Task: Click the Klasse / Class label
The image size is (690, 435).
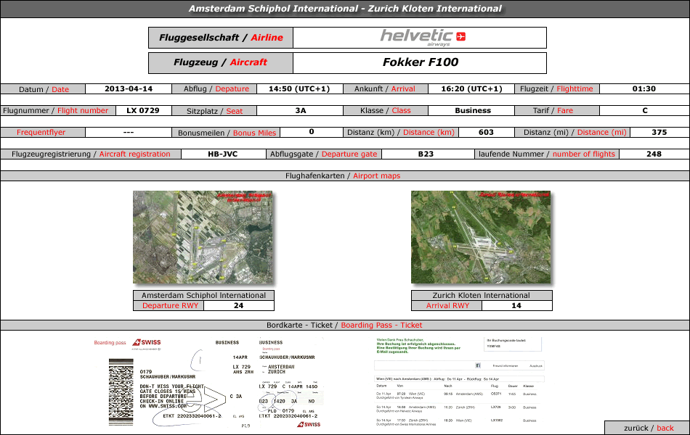Action: point(386,111)
